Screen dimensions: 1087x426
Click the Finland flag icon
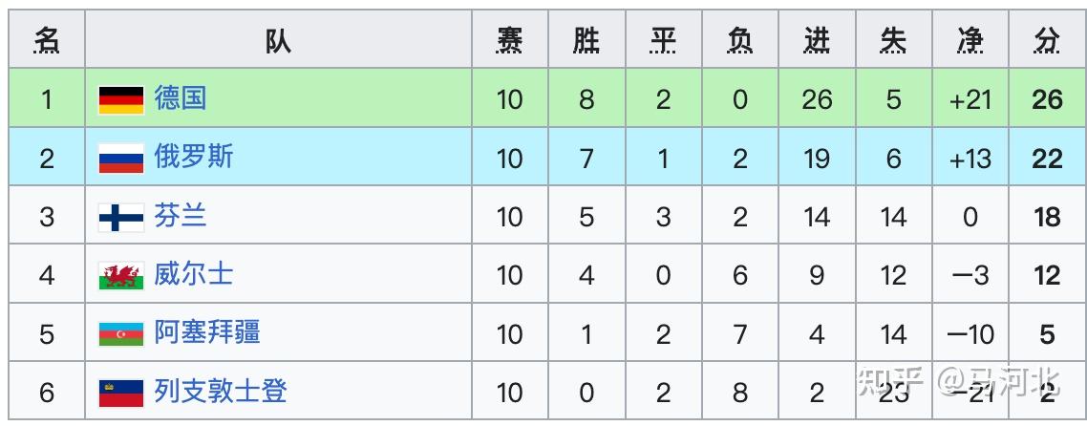click(121, 218)
